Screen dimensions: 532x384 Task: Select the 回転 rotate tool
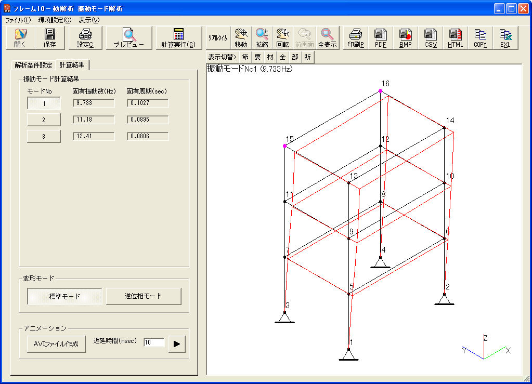[x=282, y=38]
